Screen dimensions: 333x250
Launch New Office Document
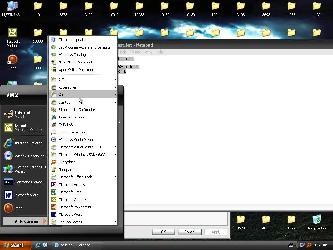tap(83, 62)
